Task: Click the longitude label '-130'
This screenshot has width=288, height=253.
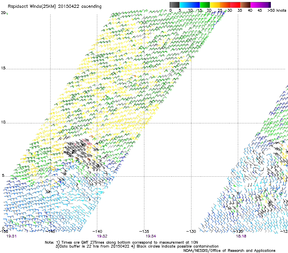Action: pos(191,232)
